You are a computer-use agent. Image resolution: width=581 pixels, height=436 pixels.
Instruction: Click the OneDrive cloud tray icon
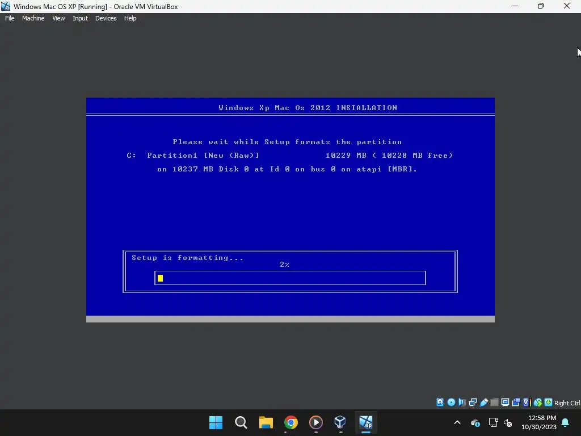475,422
